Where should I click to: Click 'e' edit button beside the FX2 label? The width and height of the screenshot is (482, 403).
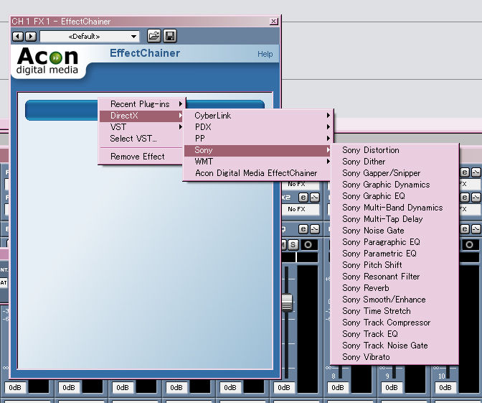[x=303, y=198]
